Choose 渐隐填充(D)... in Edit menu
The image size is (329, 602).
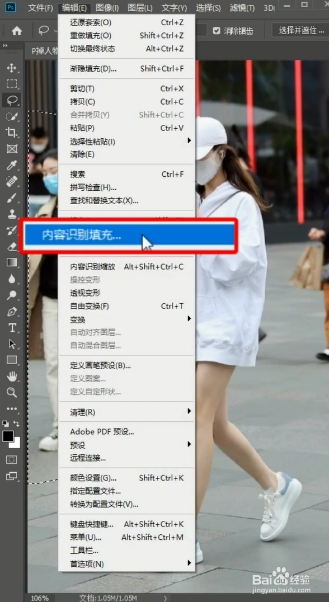tap(126, 69)
